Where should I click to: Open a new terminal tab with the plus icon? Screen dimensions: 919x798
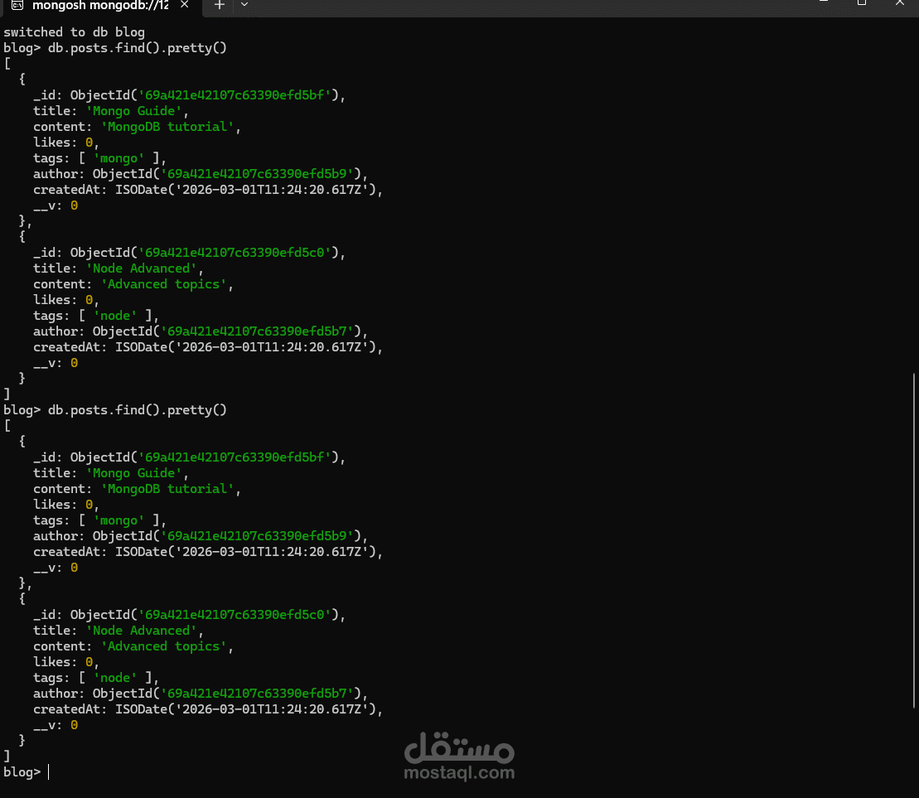pyautogui.click(x=219, y=7)
